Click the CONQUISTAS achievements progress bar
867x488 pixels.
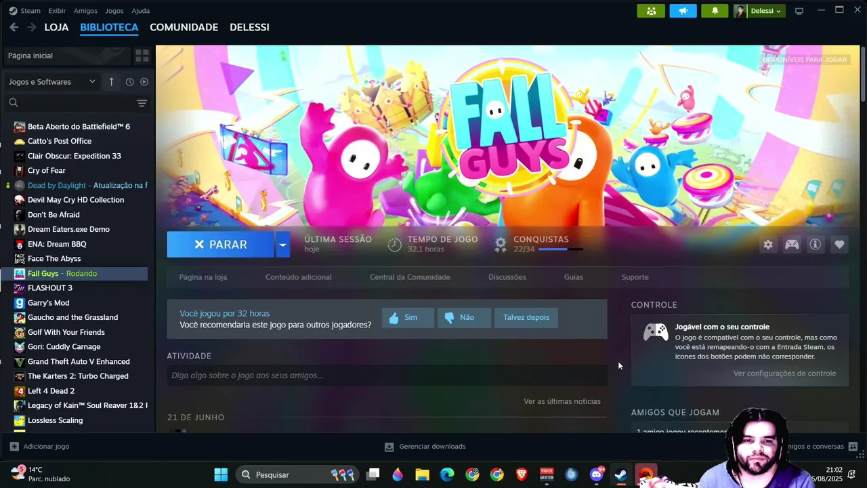560,249
